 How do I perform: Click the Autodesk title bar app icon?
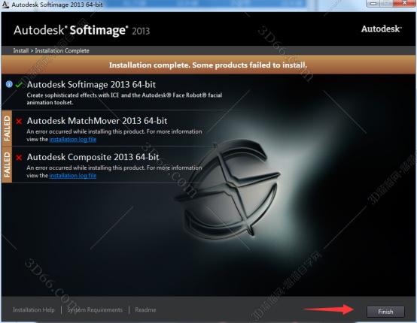point(5,5)
